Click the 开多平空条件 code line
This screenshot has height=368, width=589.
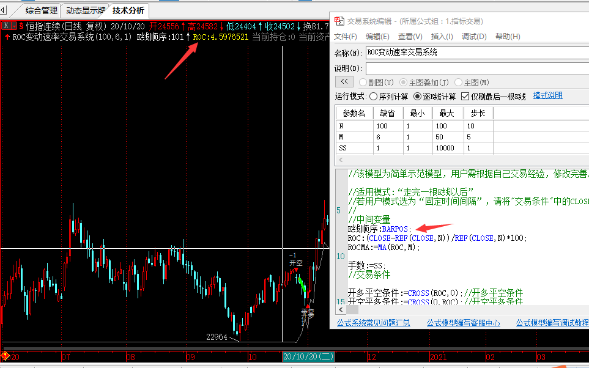435,293
